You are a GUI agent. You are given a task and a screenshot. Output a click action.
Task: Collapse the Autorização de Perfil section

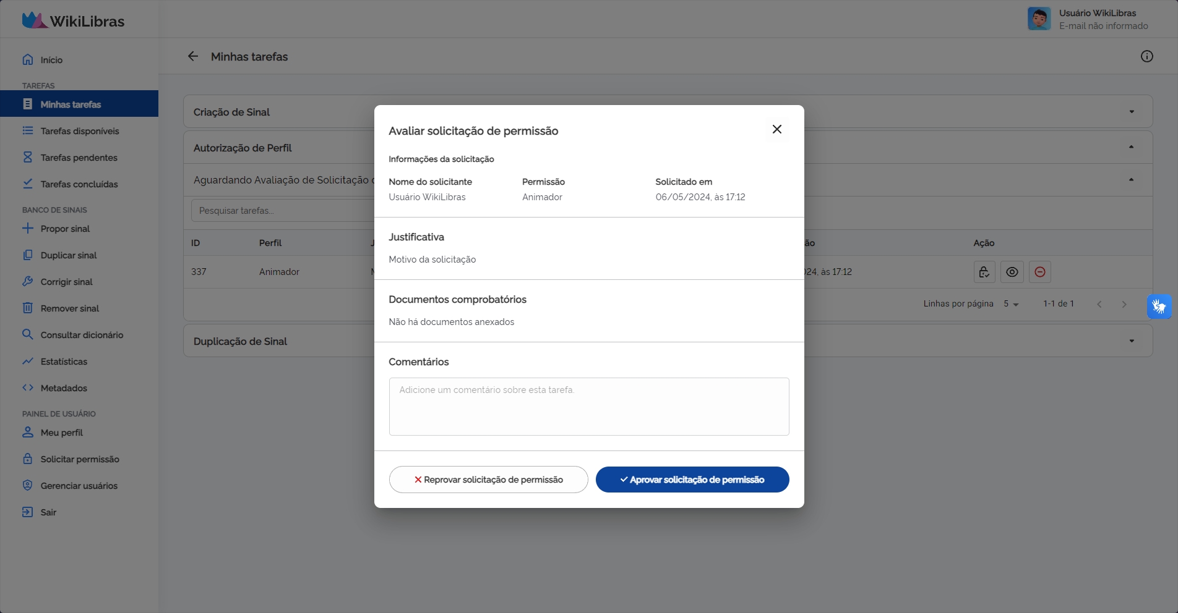(x=1131, y=147)
